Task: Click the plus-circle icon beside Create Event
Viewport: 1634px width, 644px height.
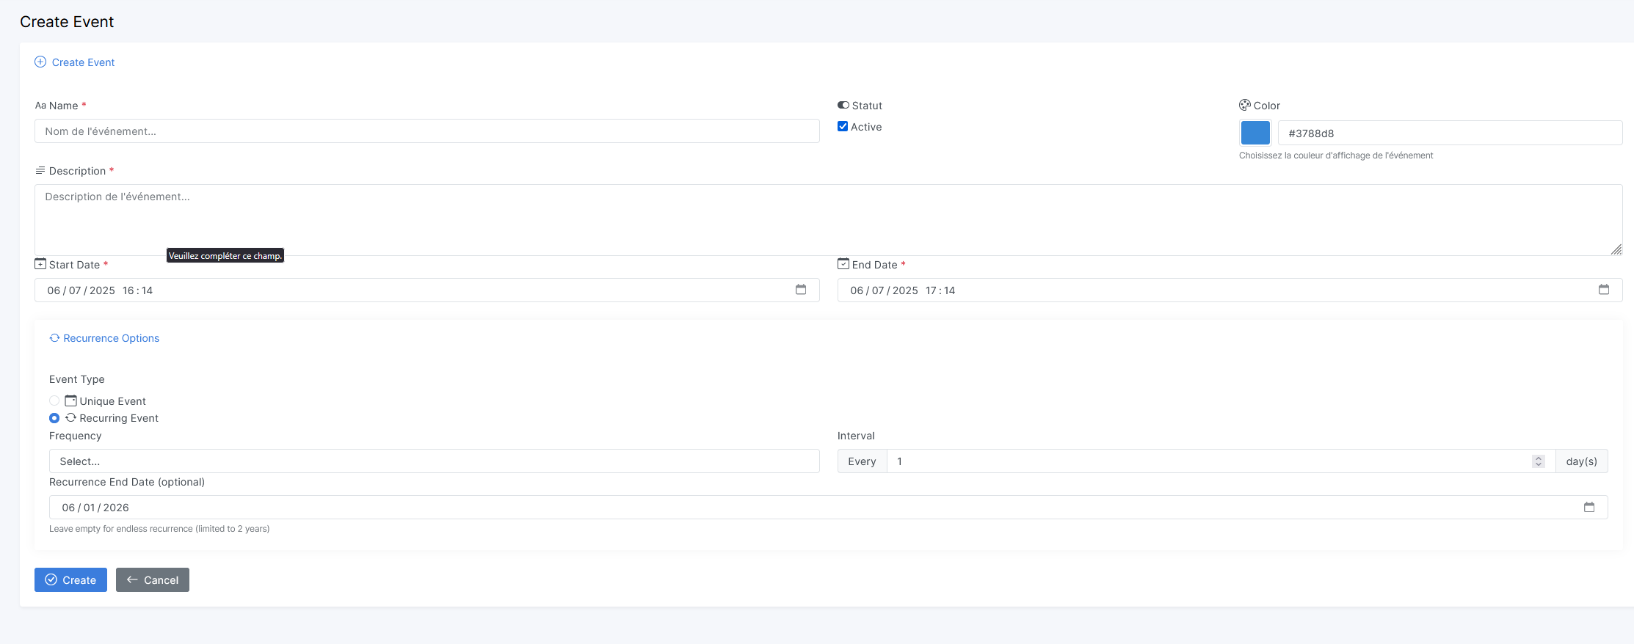Action: click(40, 62)
